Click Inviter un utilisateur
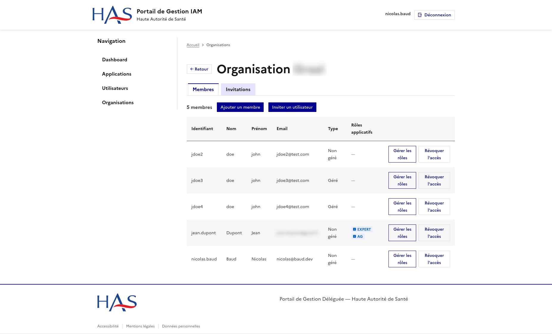The image size is (552, 334). [292, 107]
